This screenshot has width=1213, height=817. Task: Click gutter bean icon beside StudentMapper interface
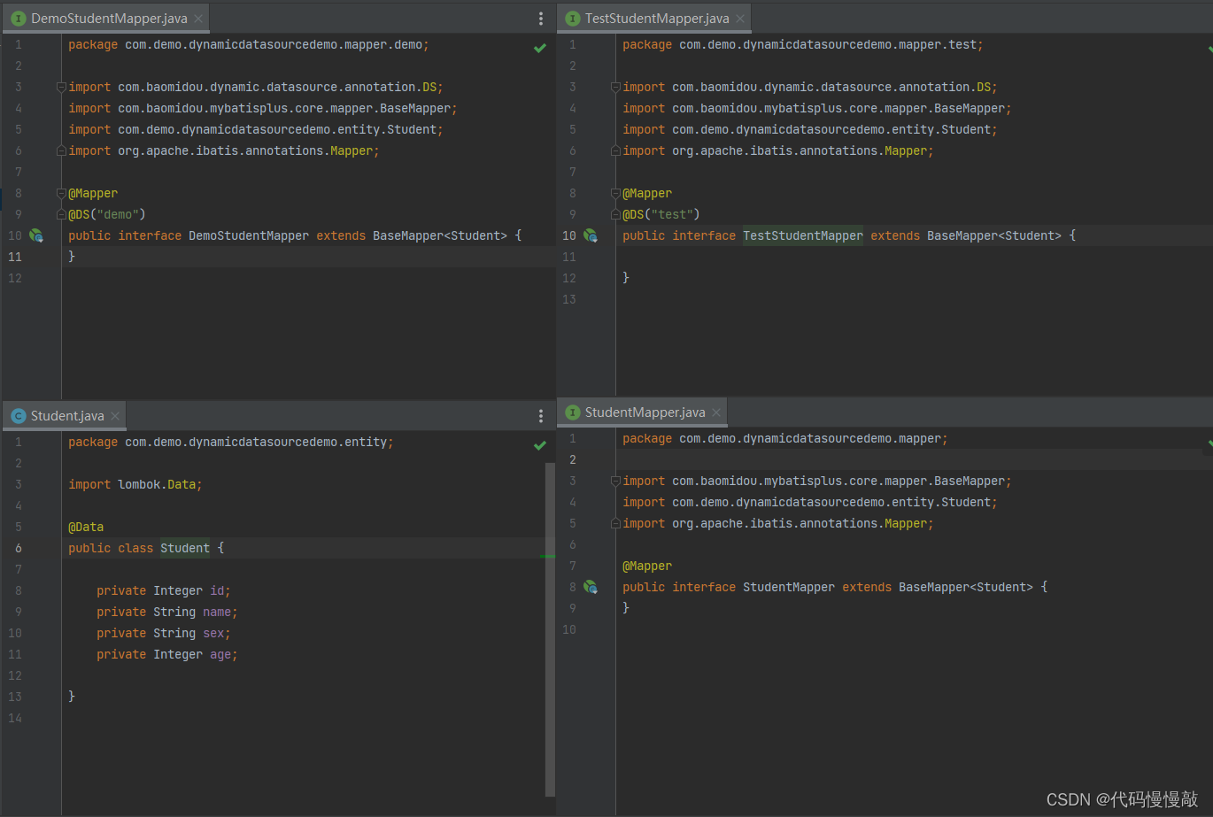click(591, 587)
